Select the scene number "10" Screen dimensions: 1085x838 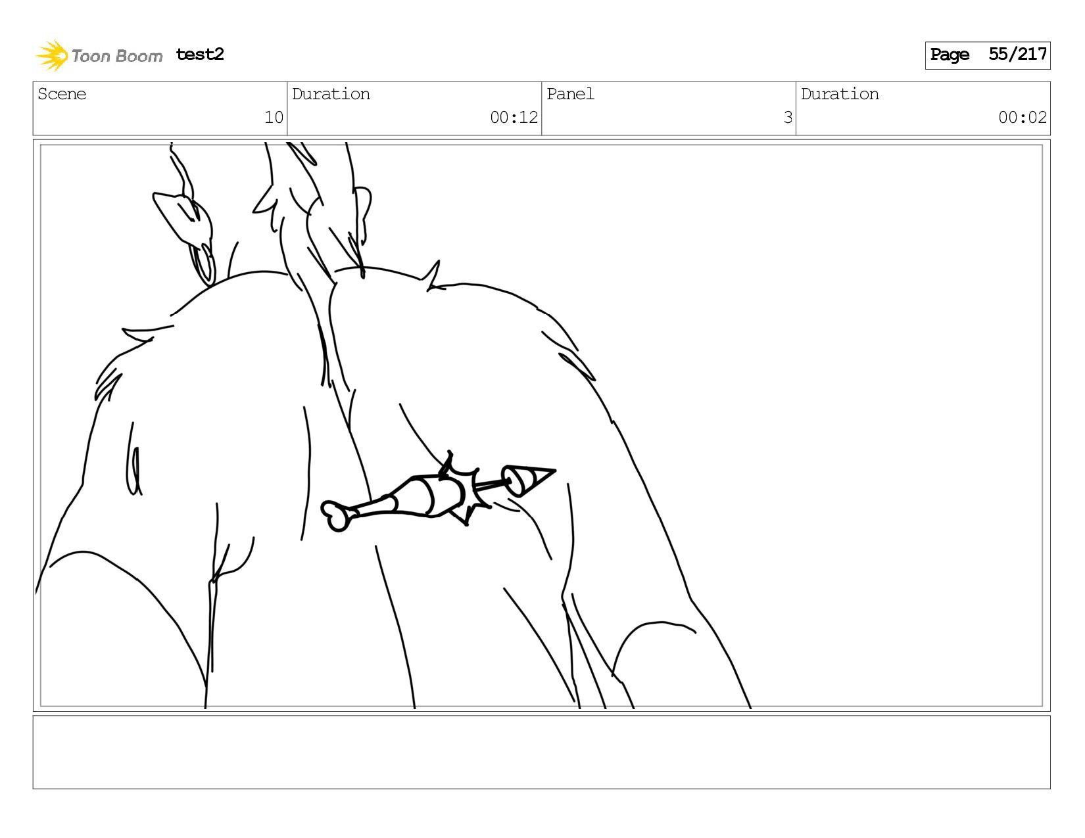[274, 118]
